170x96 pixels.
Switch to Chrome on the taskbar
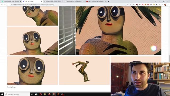click(54, 94)
